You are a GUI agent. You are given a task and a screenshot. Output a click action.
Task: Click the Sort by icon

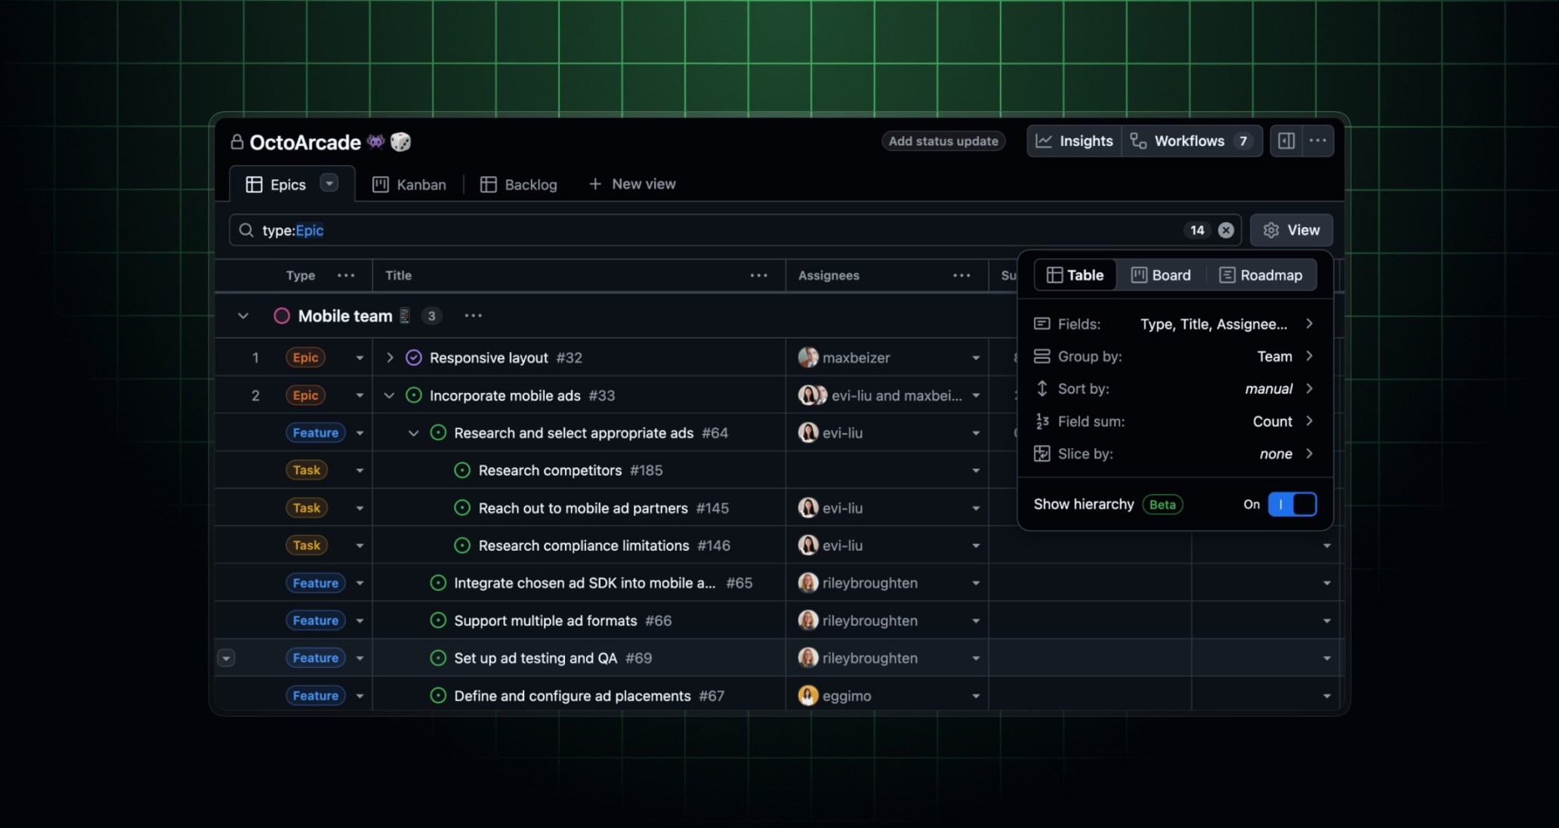tap(1042, 388)
